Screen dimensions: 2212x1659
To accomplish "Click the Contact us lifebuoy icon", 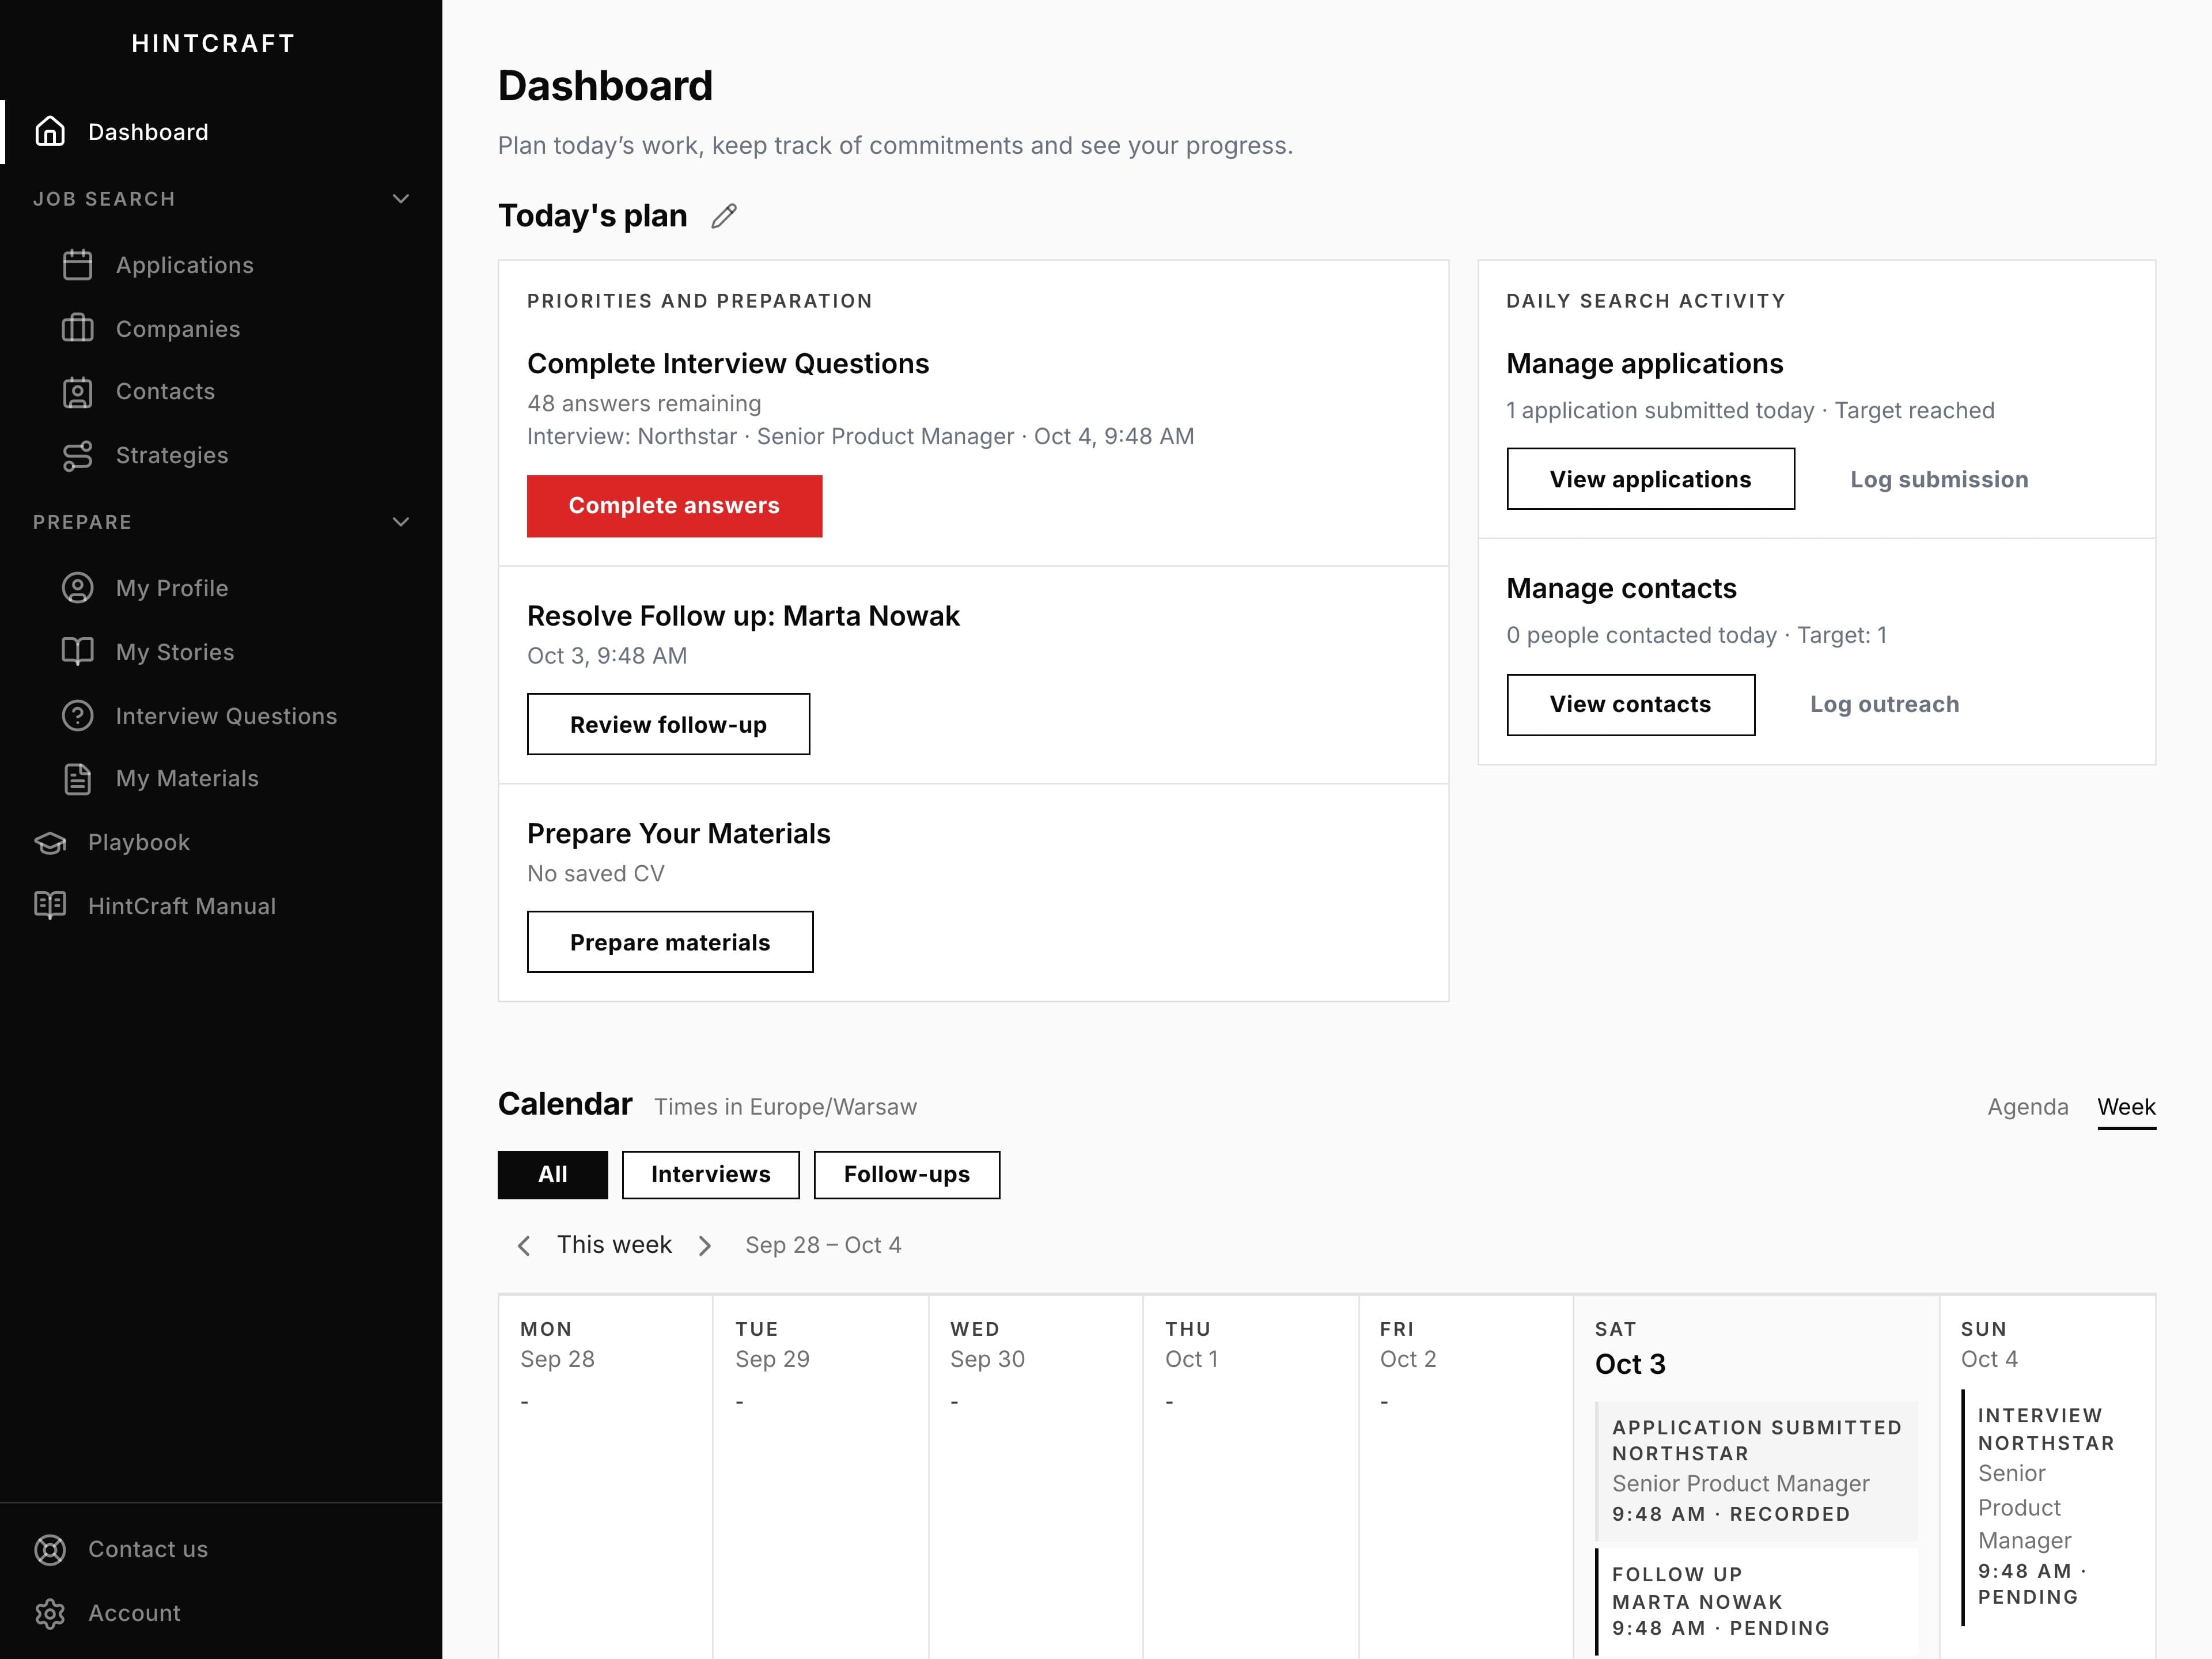I will 50,1549.
